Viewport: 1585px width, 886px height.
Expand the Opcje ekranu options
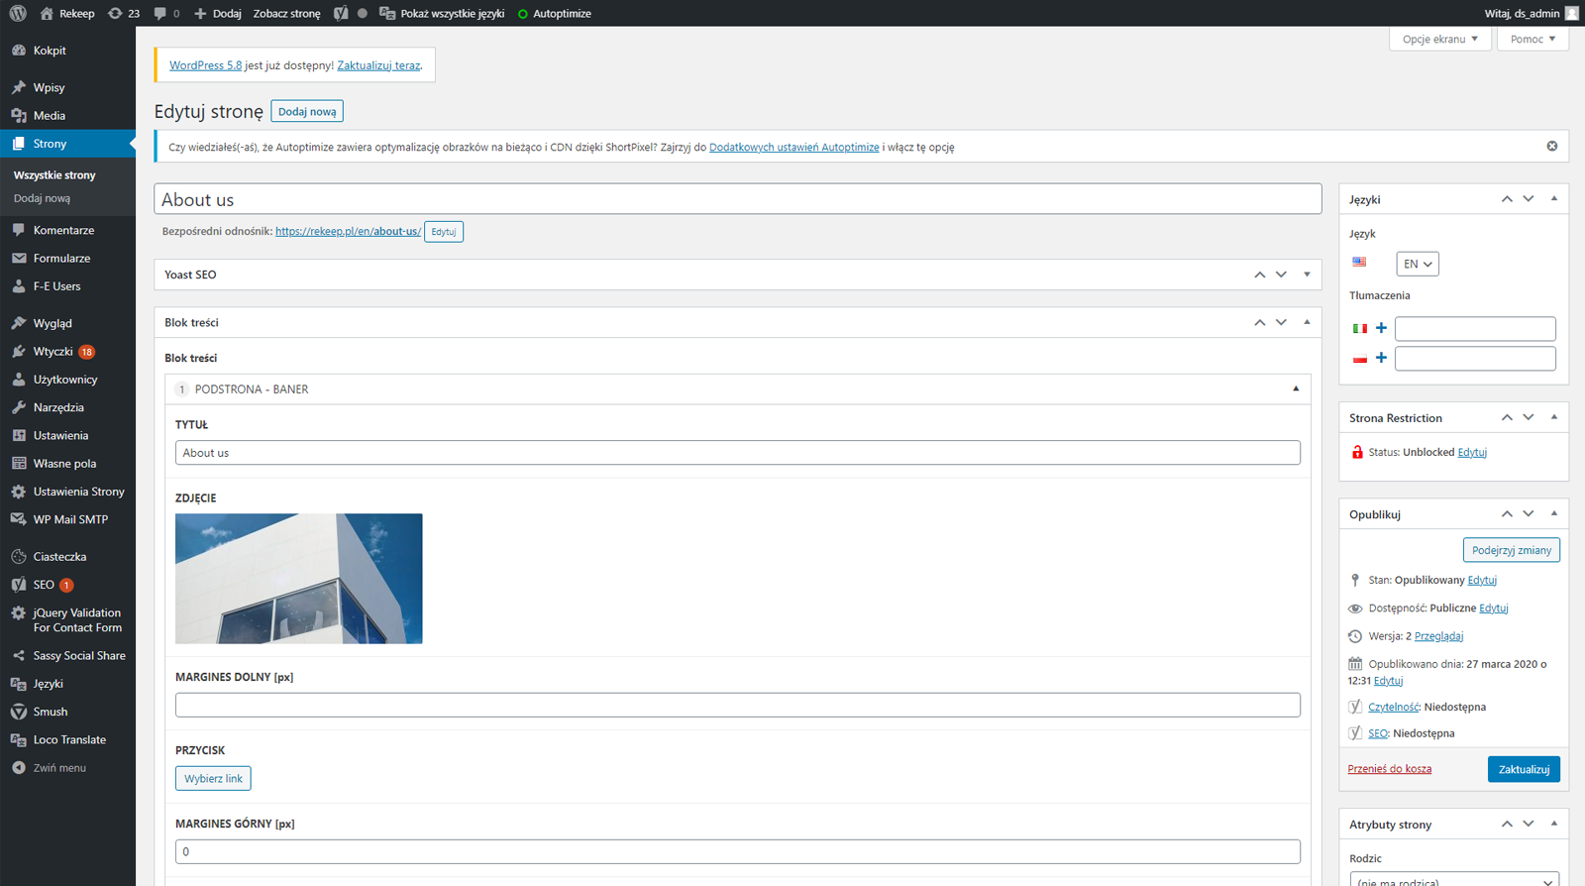tap(1439, 39)
